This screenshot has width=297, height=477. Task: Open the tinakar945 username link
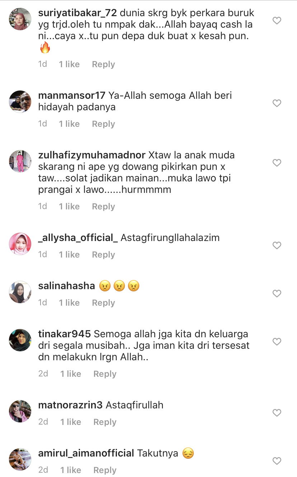click(x=64, y=334)
